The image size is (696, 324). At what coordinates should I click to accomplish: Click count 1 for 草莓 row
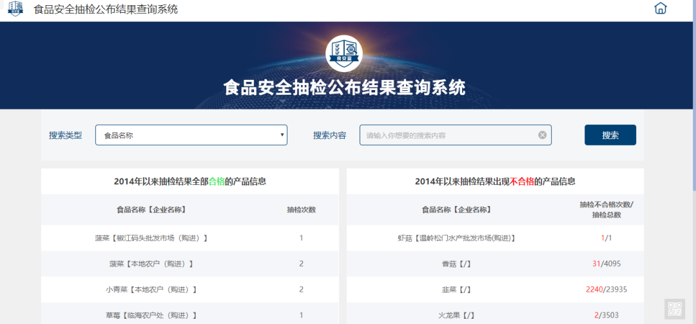pyautogui.click(x=302, y=315)
